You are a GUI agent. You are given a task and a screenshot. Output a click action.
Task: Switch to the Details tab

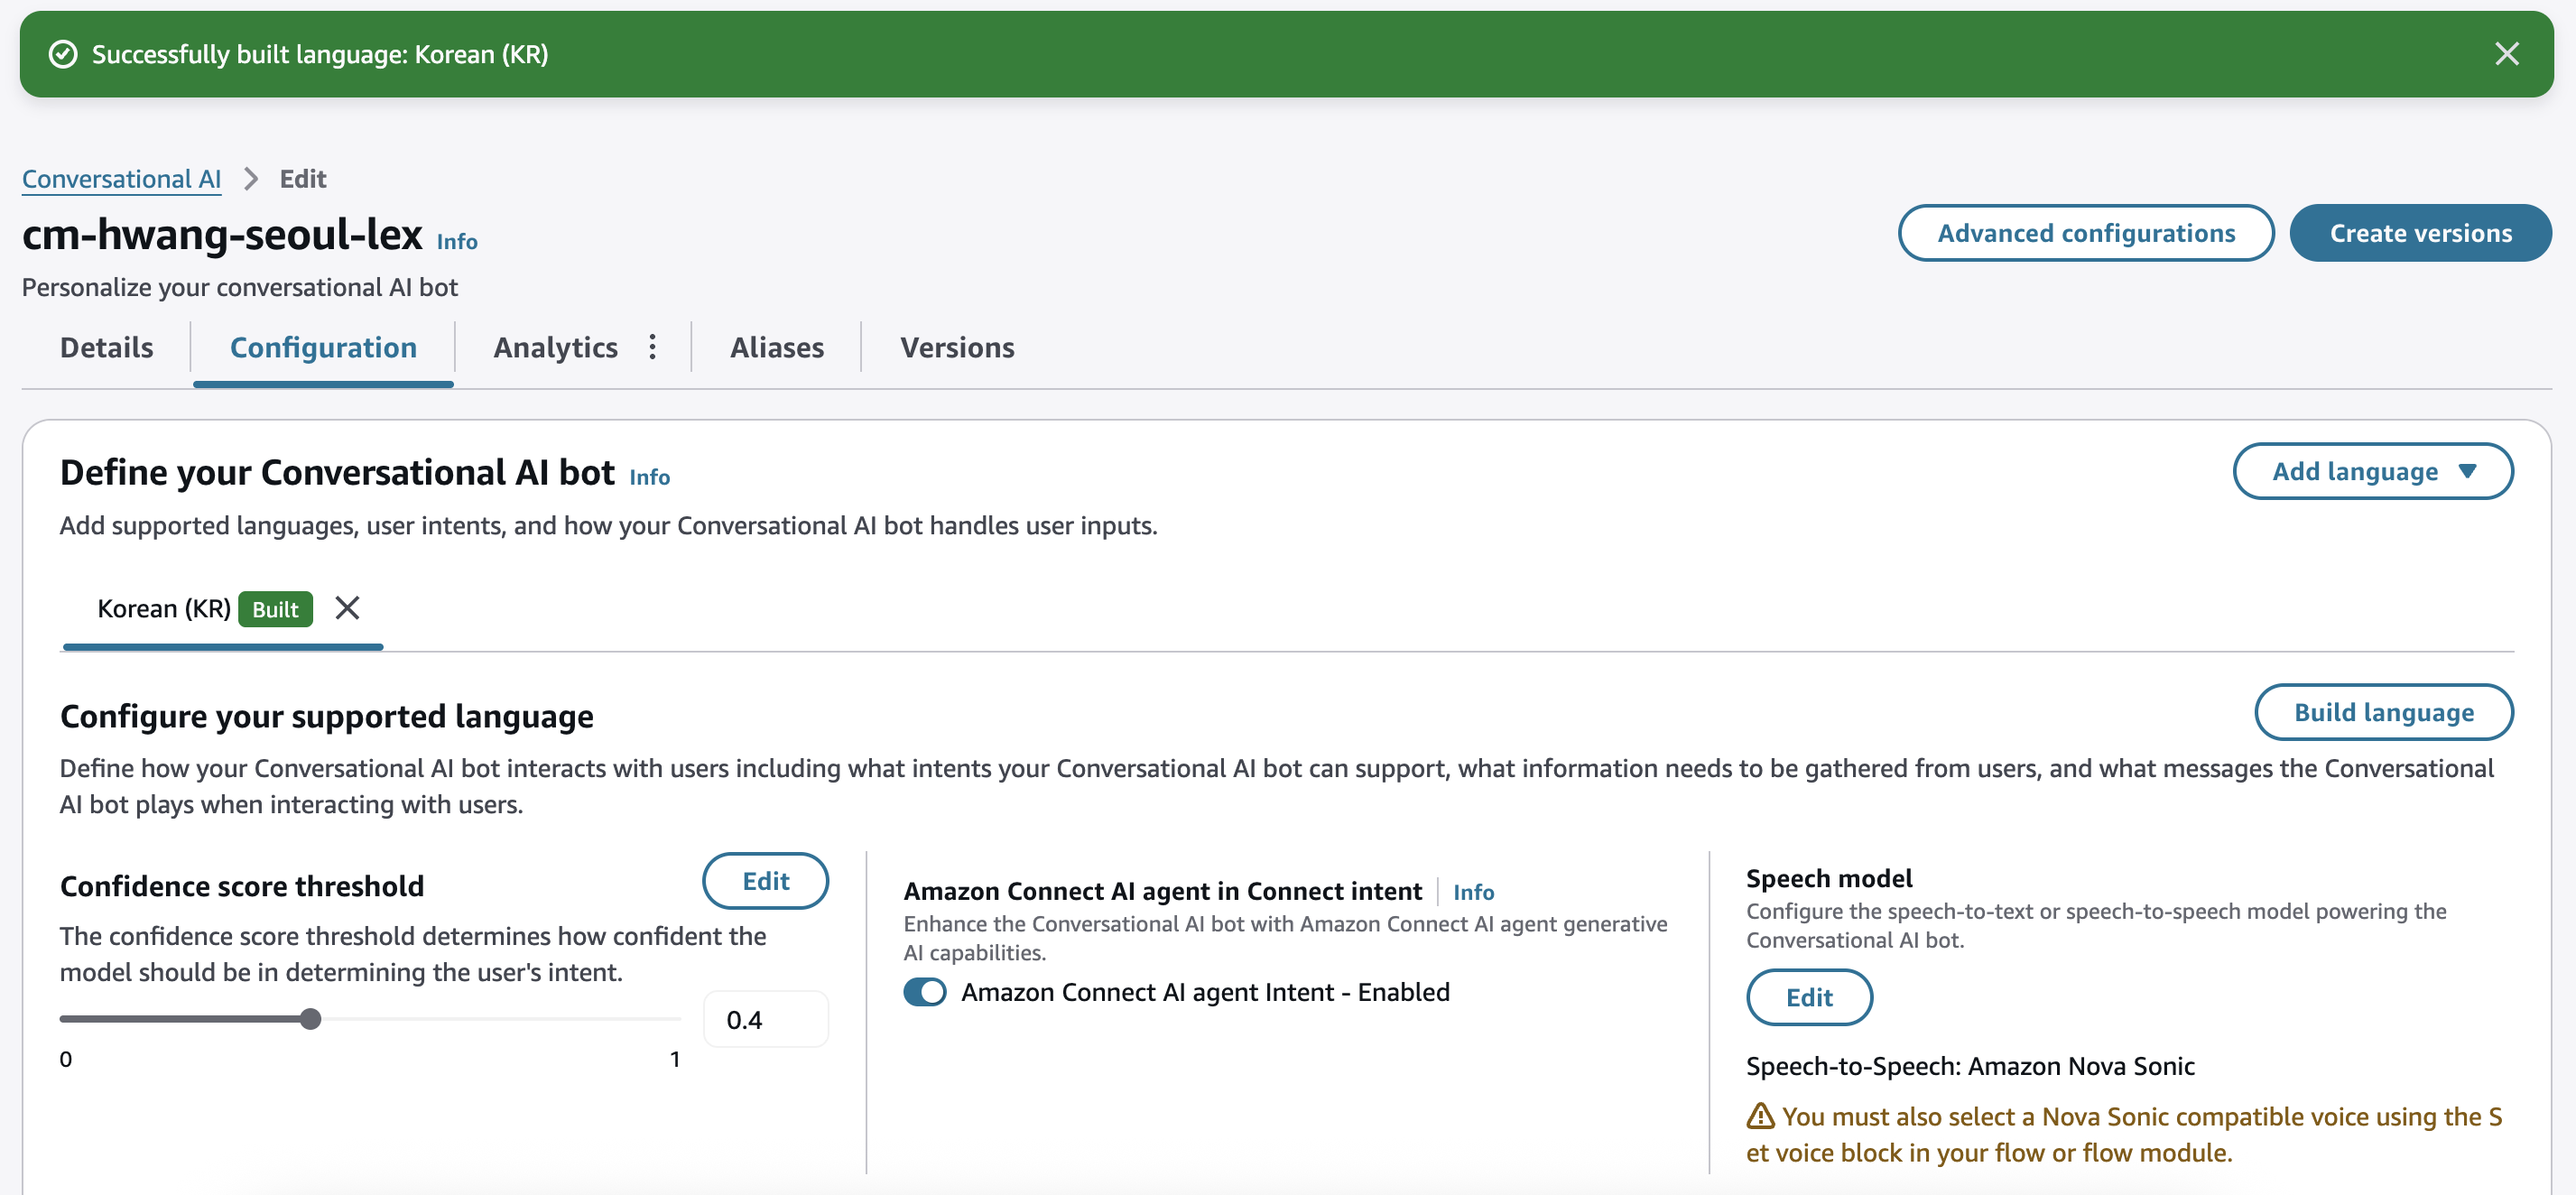(107, 347)
